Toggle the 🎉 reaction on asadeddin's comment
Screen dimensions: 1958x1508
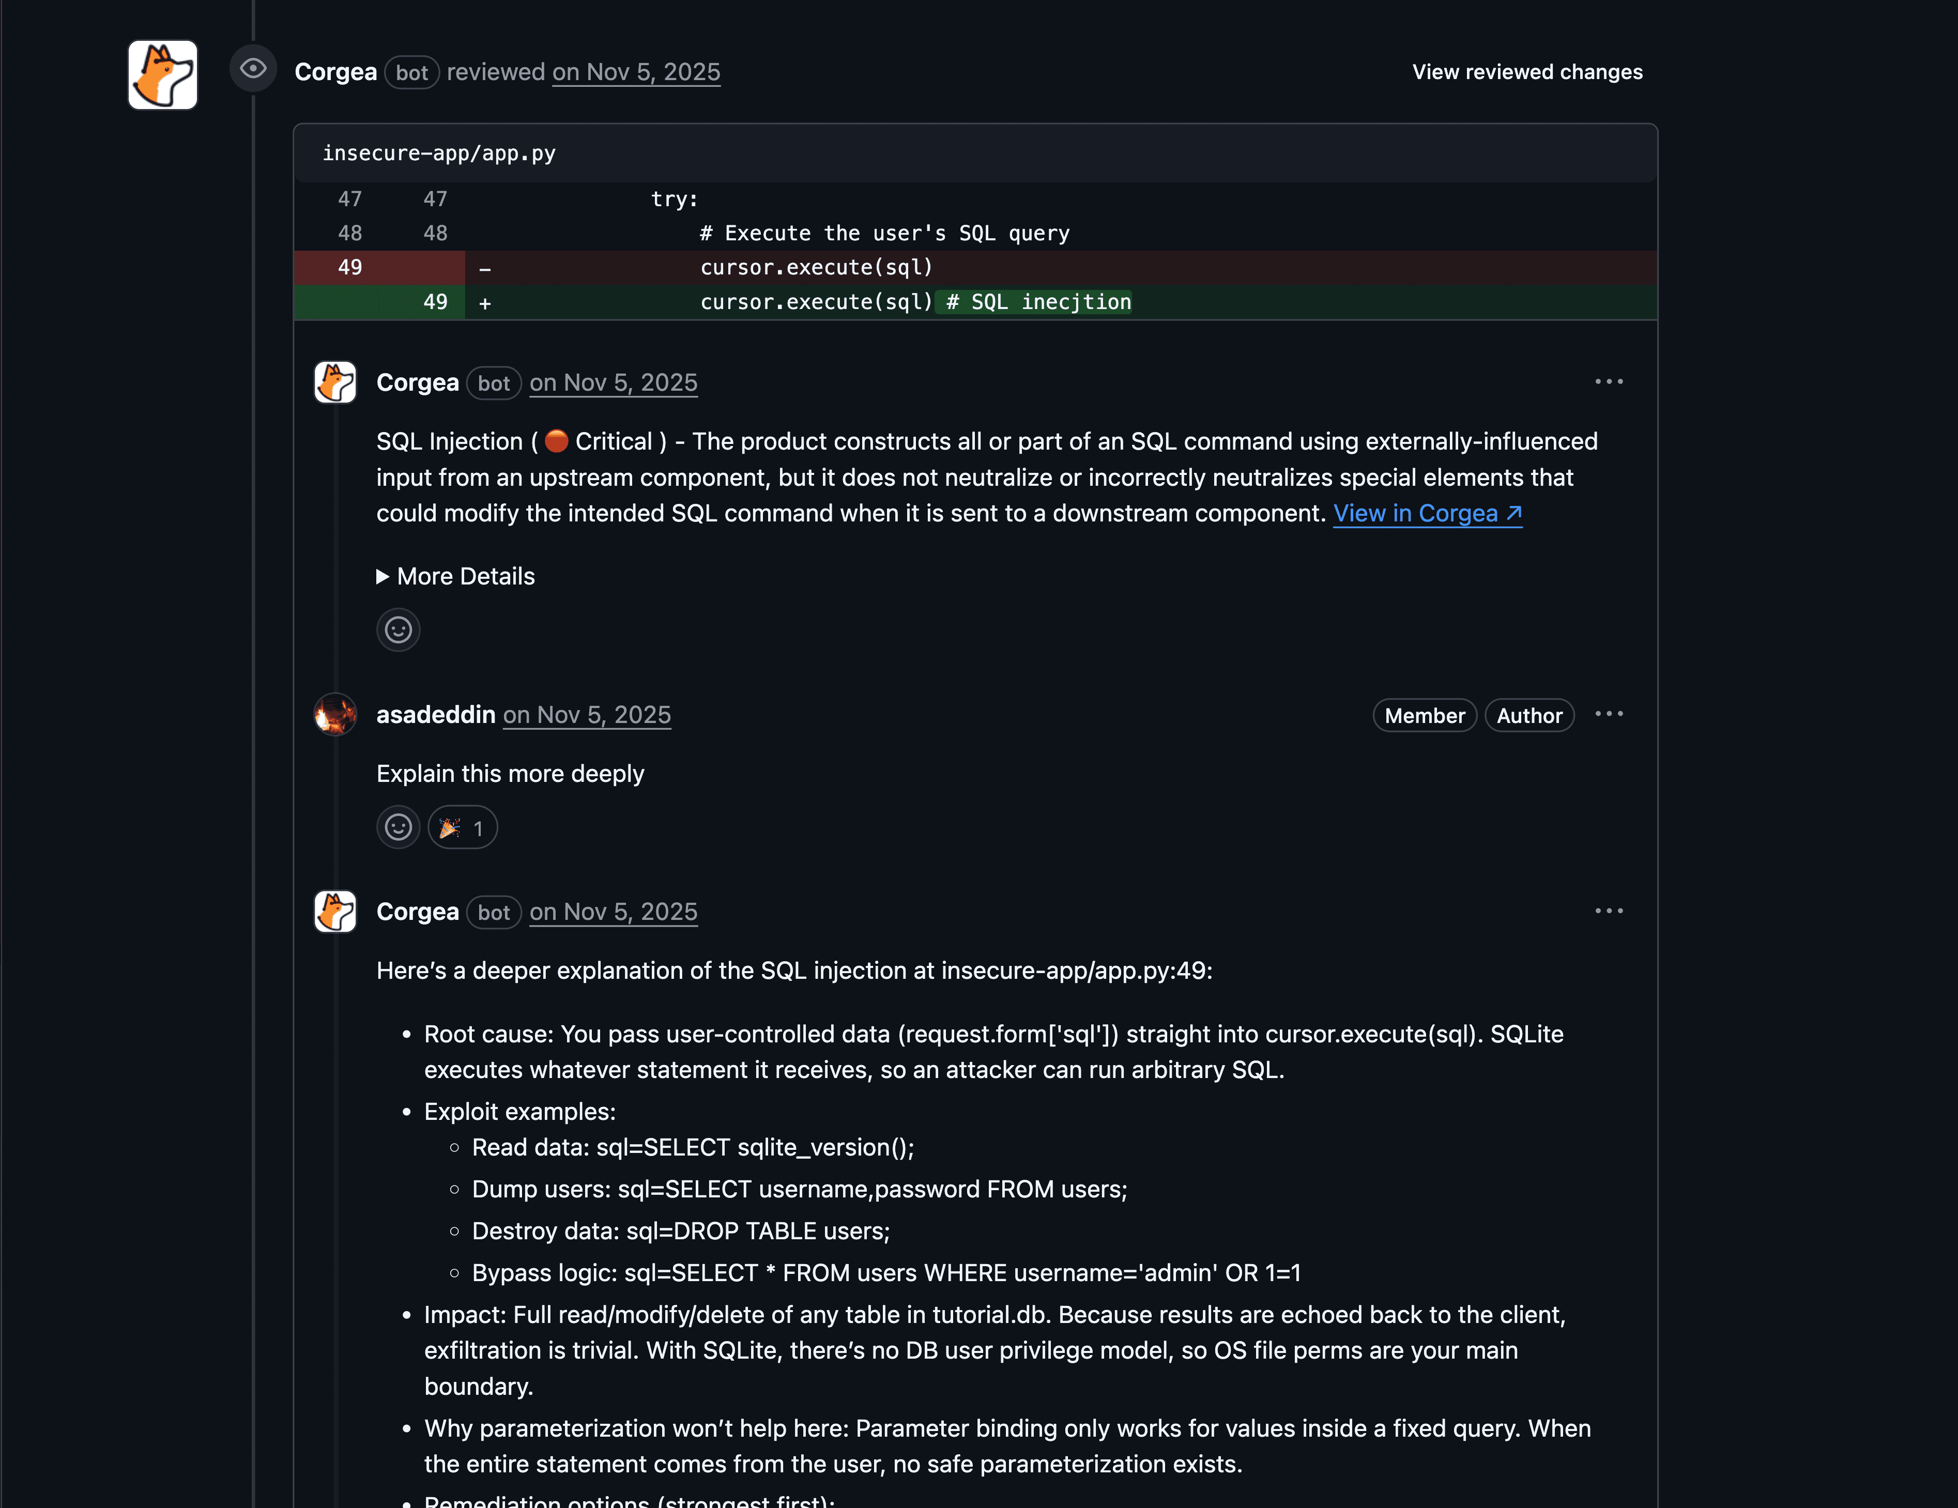462,827
